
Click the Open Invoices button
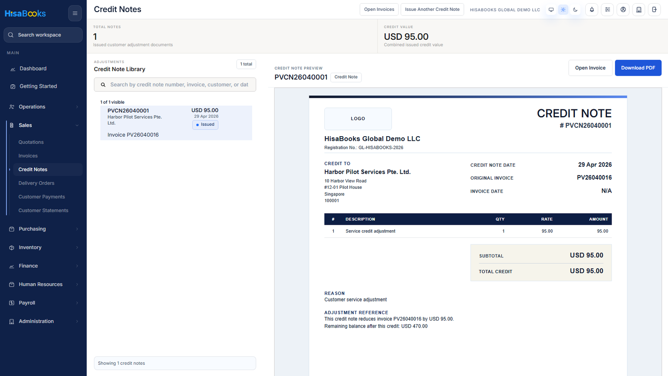pyautogui.click(x=379, y=10)
